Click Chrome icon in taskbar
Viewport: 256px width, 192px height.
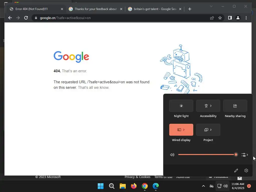(x=145, y=186)
